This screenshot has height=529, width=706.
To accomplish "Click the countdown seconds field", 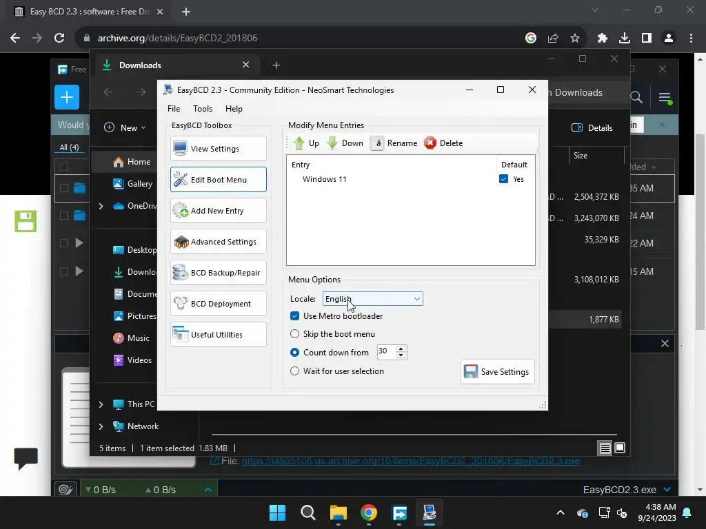I will point(386,351).
